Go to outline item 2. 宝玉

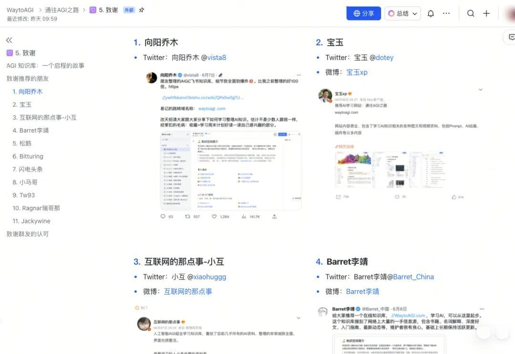pyautogui.click(x=22, y=105)
